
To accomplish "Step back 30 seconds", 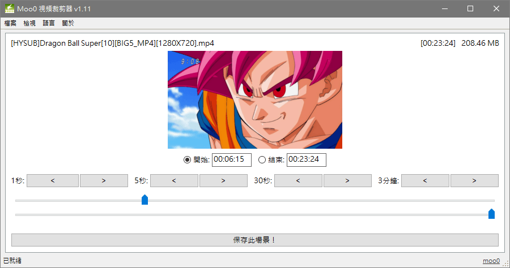I will coord(298,180).
